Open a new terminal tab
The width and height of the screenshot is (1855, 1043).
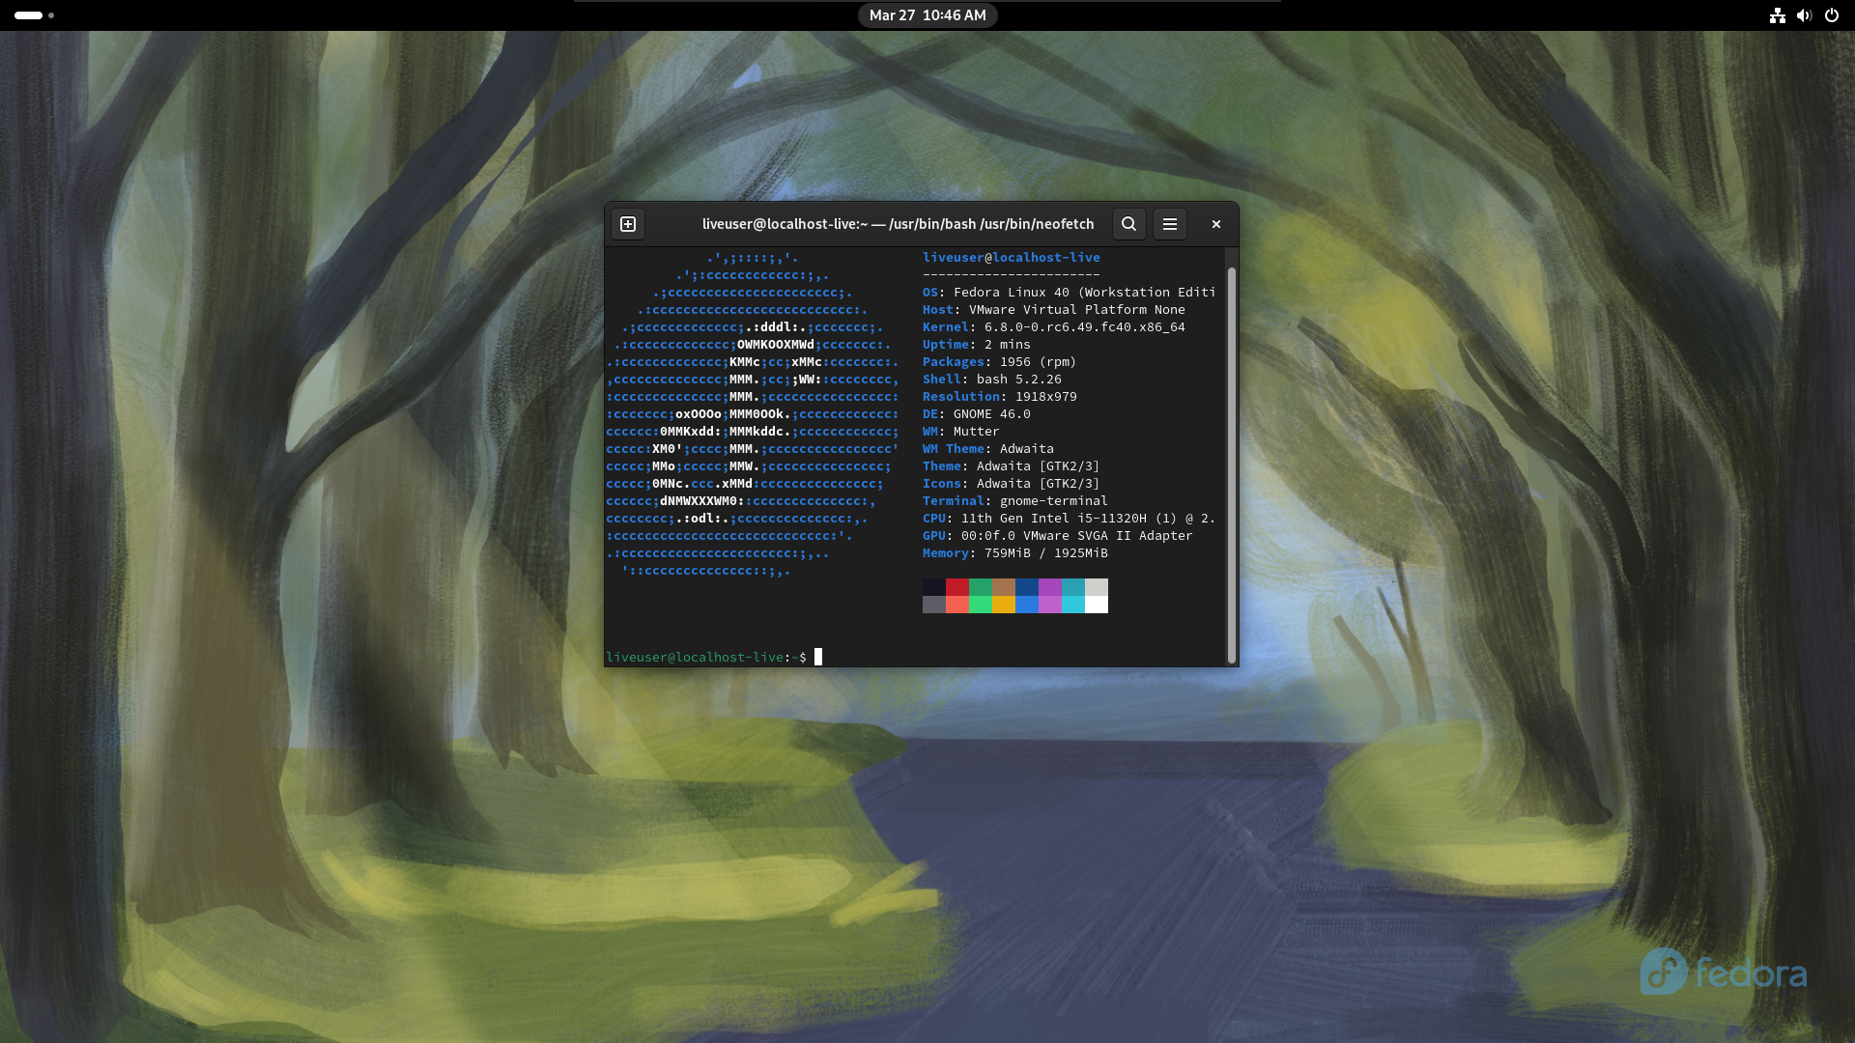pos(628,224)
